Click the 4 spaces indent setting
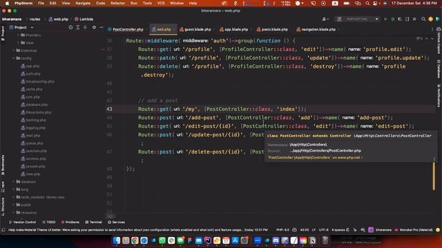This screenshot has width=442, height=248. [338, 229]
